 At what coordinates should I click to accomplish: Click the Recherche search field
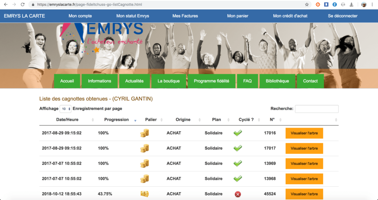click(x=317, y=109)
